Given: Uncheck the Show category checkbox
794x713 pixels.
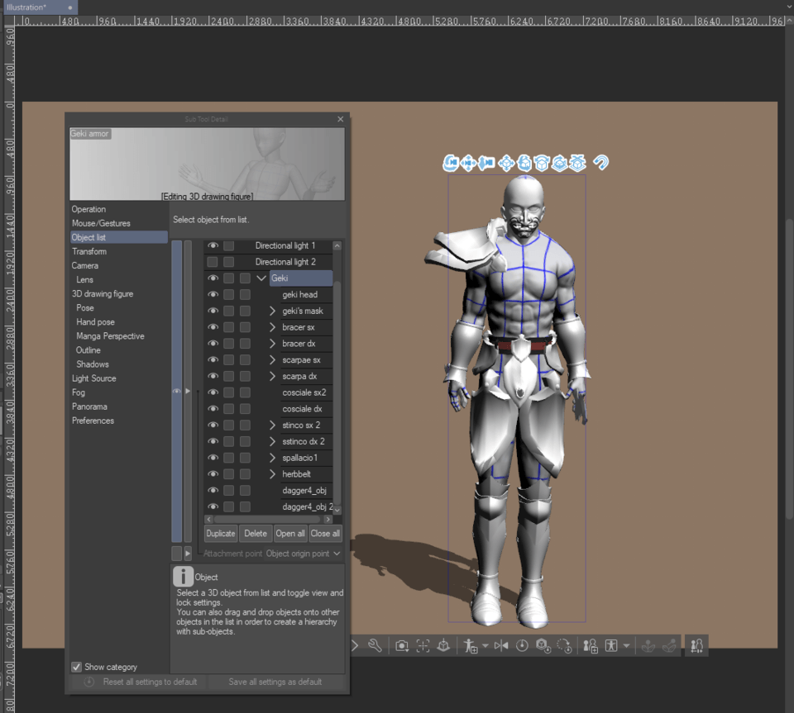Looking at the screenshot, I should tap(76, 667).
